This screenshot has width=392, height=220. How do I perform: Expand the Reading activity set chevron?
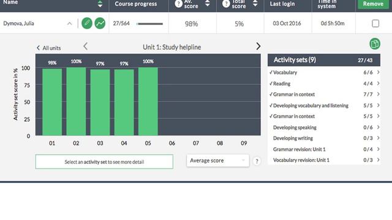[379, 83]
